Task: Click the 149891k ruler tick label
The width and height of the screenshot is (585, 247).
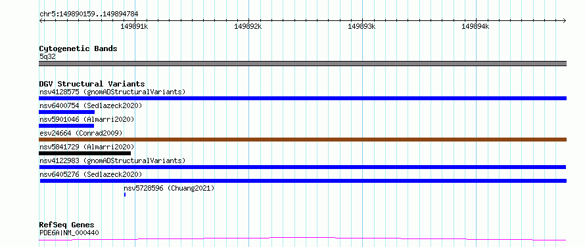Action: (134, 26)
